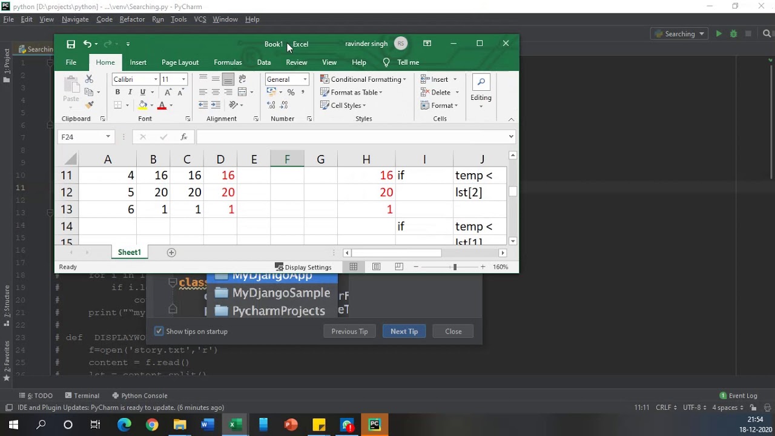Toggle Italic formatting
The image size is (775, 436).
pyautogui.click(x=130, y=92)
